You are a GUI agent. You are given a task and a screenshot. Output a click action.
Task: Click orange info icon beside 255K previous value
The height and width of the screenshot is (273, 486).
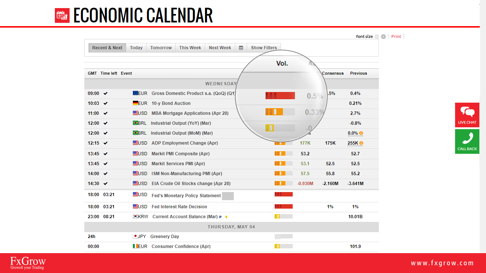click(361, 143)
